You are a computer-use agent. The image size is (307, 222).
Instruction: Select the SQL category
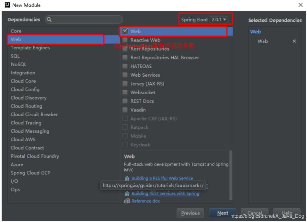[x=64, y=56]
